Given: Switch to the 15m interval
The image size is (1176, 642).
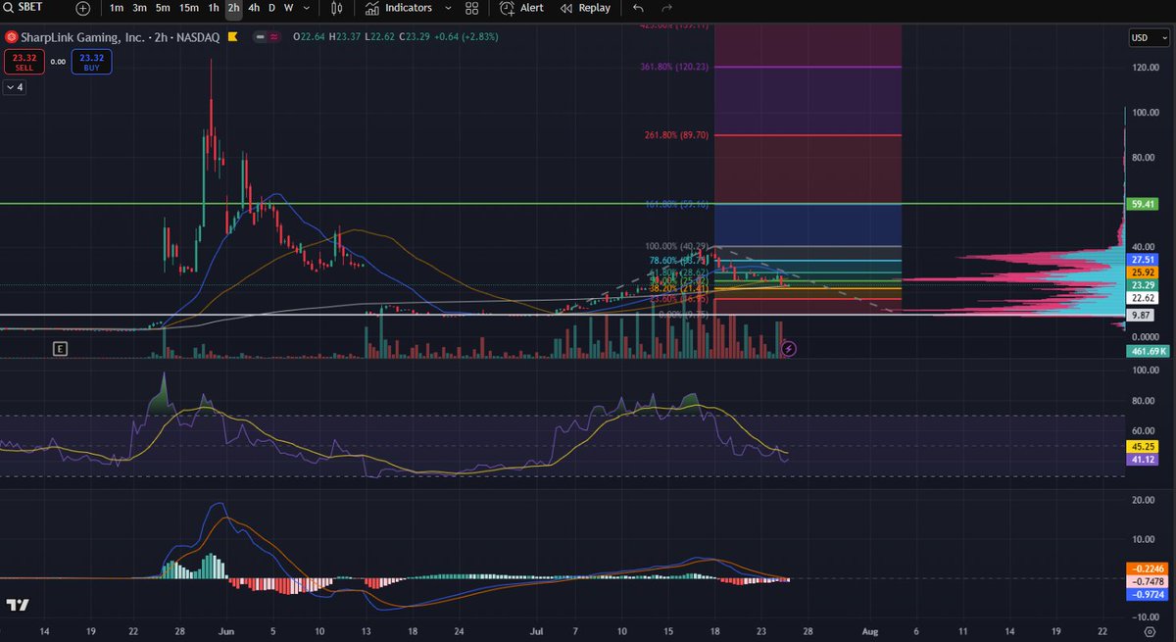Looking at the screenshot, I should click(x=189, y=8).
